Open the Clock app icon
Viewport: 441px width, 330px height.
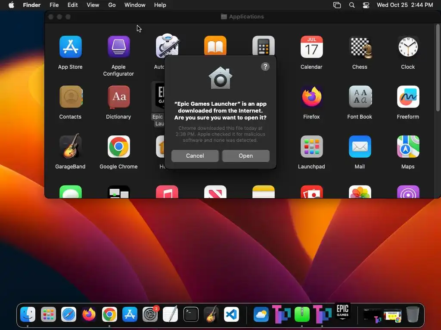tap(408, 47)
